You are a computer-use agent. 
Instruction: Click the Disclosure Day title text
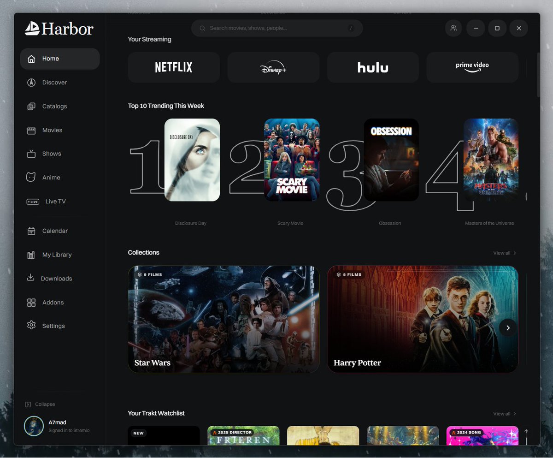(191, 223)
